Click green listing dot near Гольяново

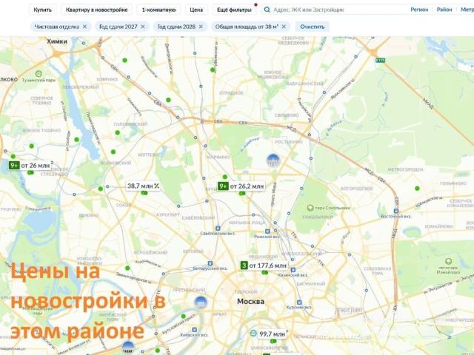[x=417, y=189]
